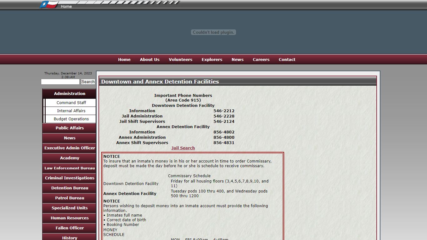Open Command Staff under Administration
This screenshot has height=240, width=427.
point(71,103)
